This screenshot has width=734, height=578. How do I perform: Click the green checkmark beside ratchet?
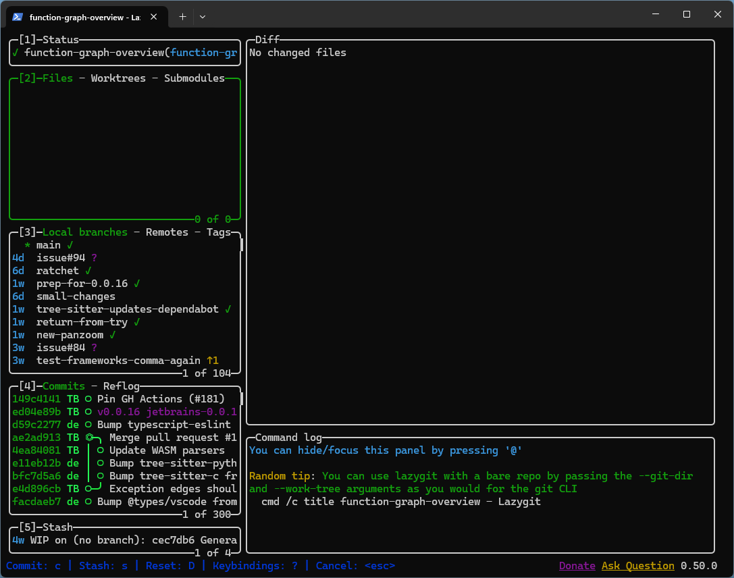[x=88, y=271]
